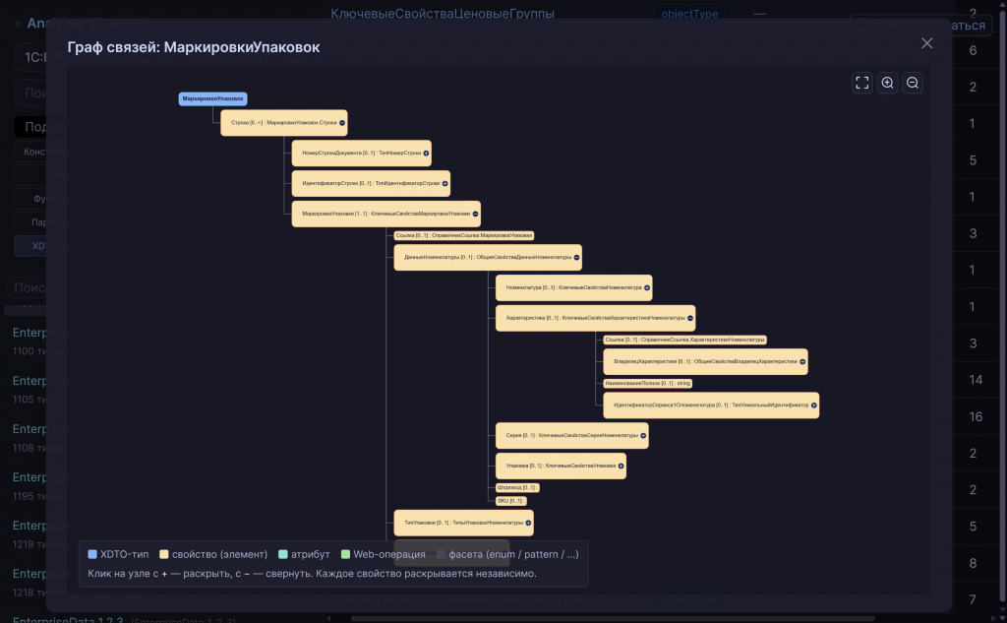Click the Штрихкод property node
1007x623 pixels.
[517, 487]
